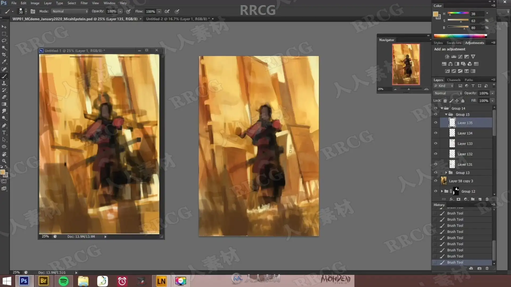Image resolution: width=511 pixels, height=287 pixels.
Task: Expand Group 13 in Layers panel
Action: [446, 173]
